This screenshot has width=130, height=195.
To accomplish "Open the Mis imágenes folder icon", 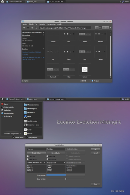I will [25, 109].
